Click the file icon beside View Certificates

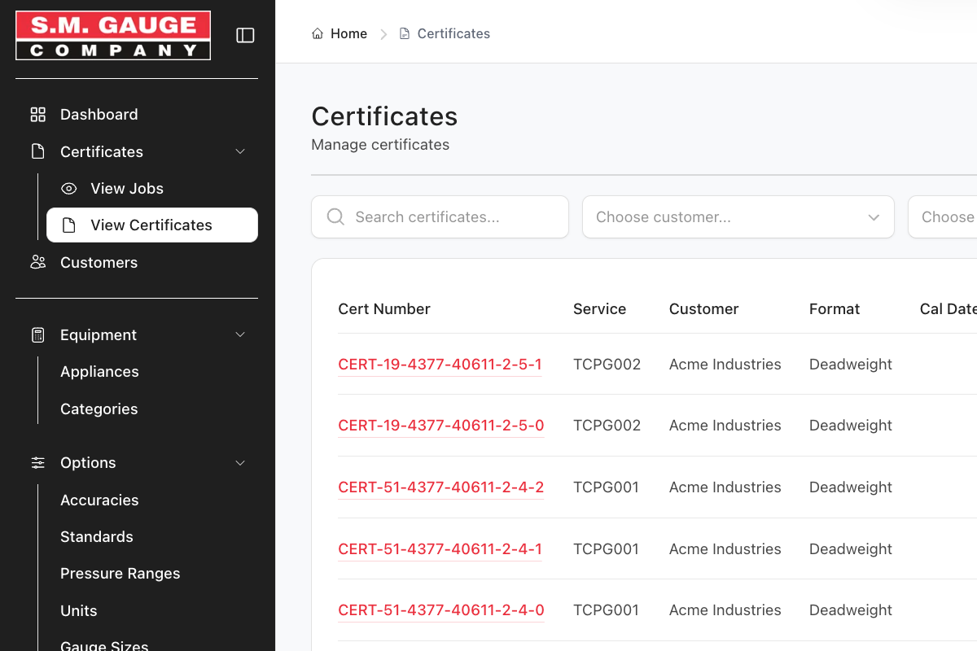[69, 225]
